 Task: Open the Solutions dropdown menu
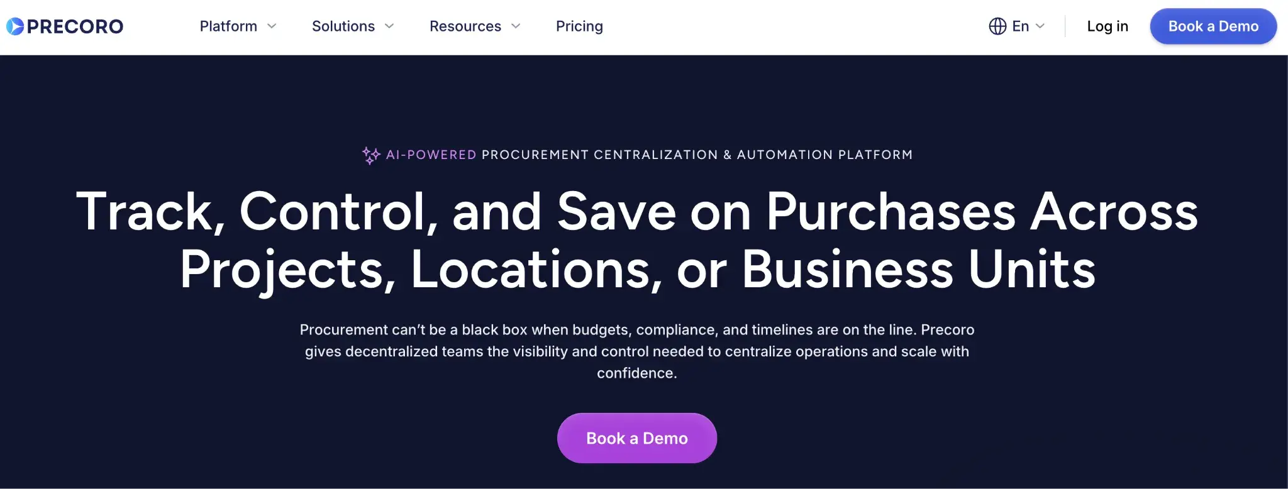click(x=353, y=26)
